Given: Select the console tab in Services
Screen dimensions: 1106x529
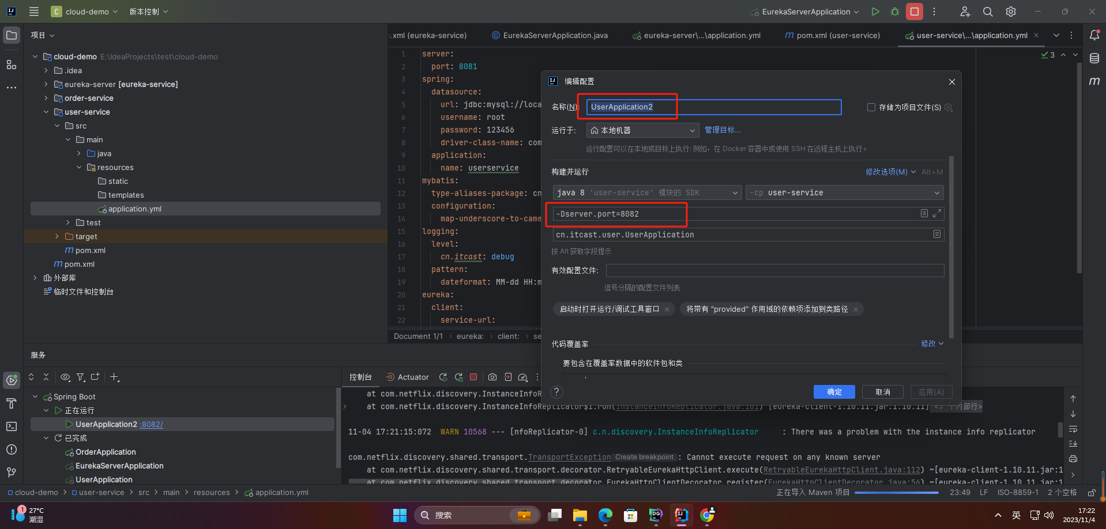Looking at the screenshot, I should [x=360, y=377].
